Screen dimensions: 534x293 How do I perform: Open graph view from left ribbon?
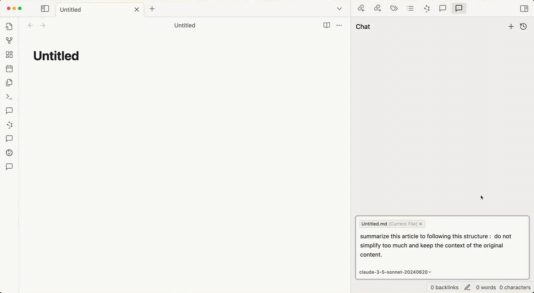9,40
